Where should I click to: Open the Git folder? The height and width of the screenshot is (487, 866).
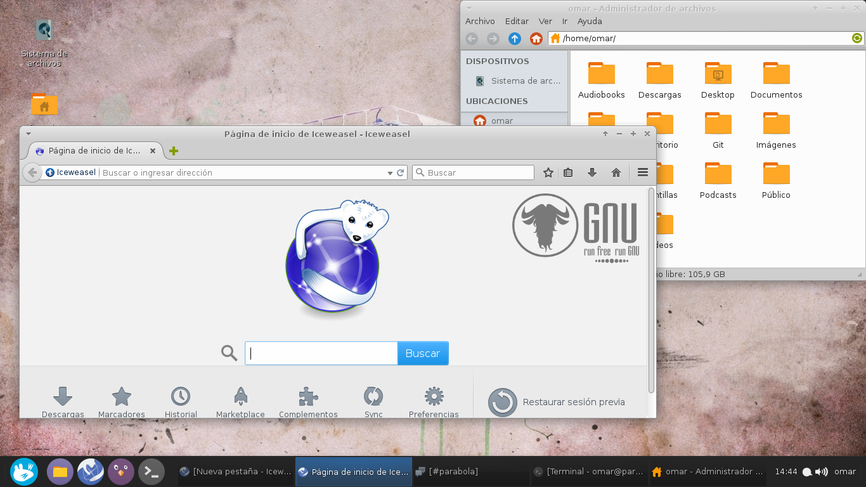click(x=718, y=131)
